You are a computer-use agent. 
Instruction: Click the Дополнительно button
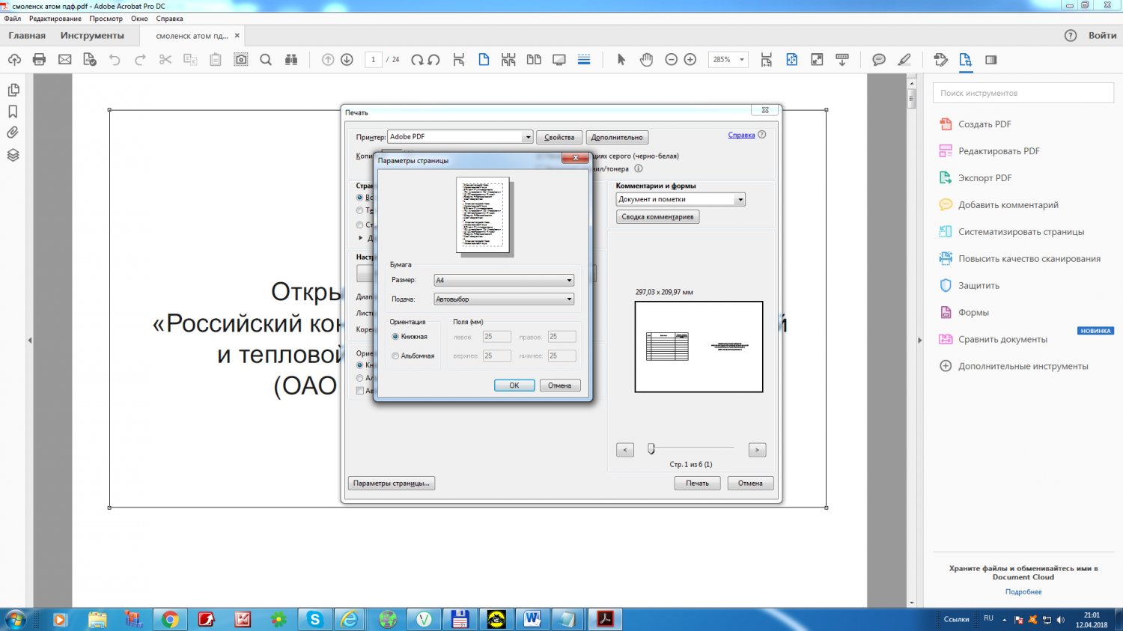[617, 138]
